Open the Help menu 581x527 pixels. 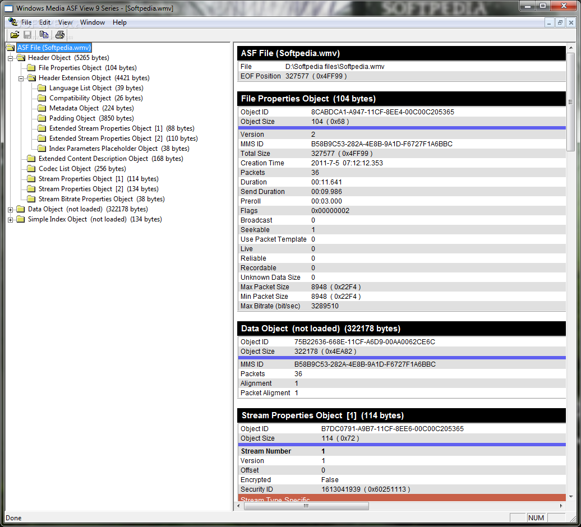pos(119,22)
